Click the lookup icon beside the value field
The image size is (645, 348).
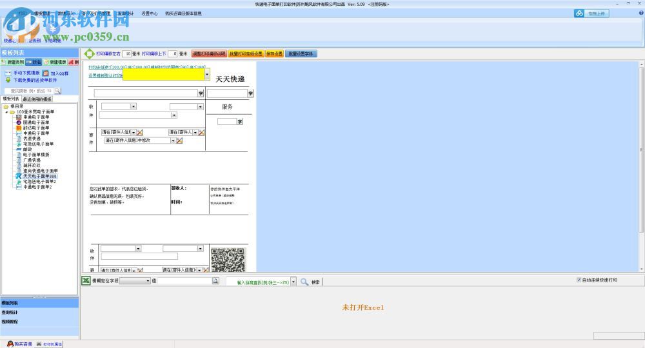click(215, 280)
